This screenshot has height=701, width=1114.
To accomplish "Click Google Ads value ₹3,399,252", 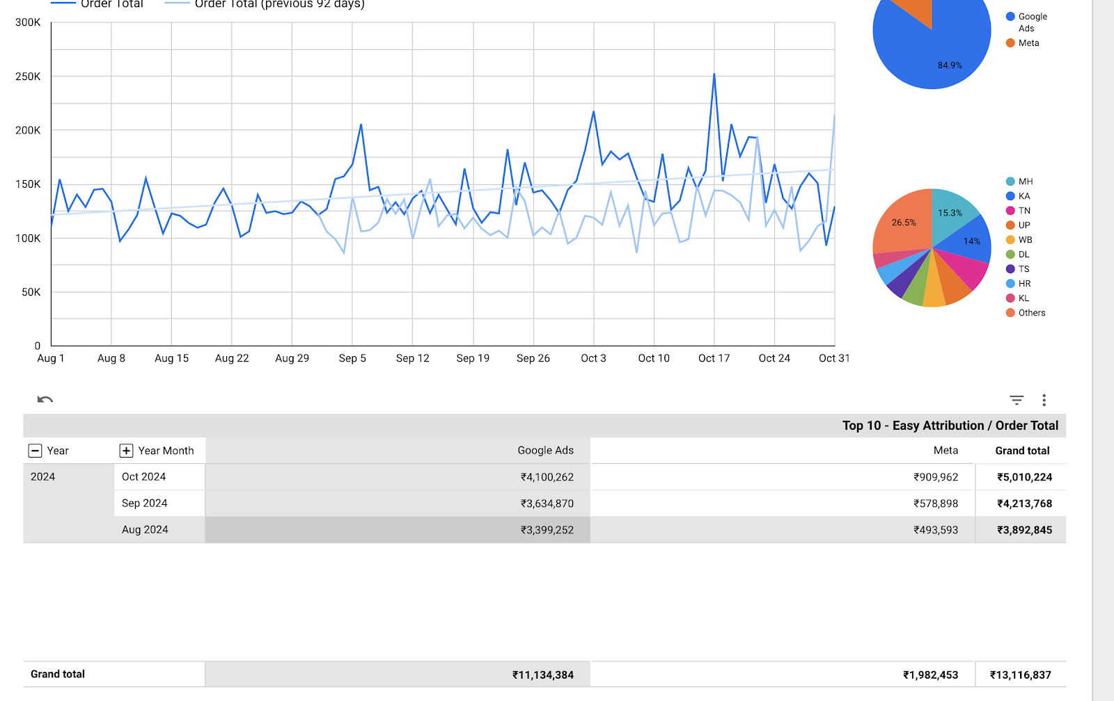I will coord(547,530).
